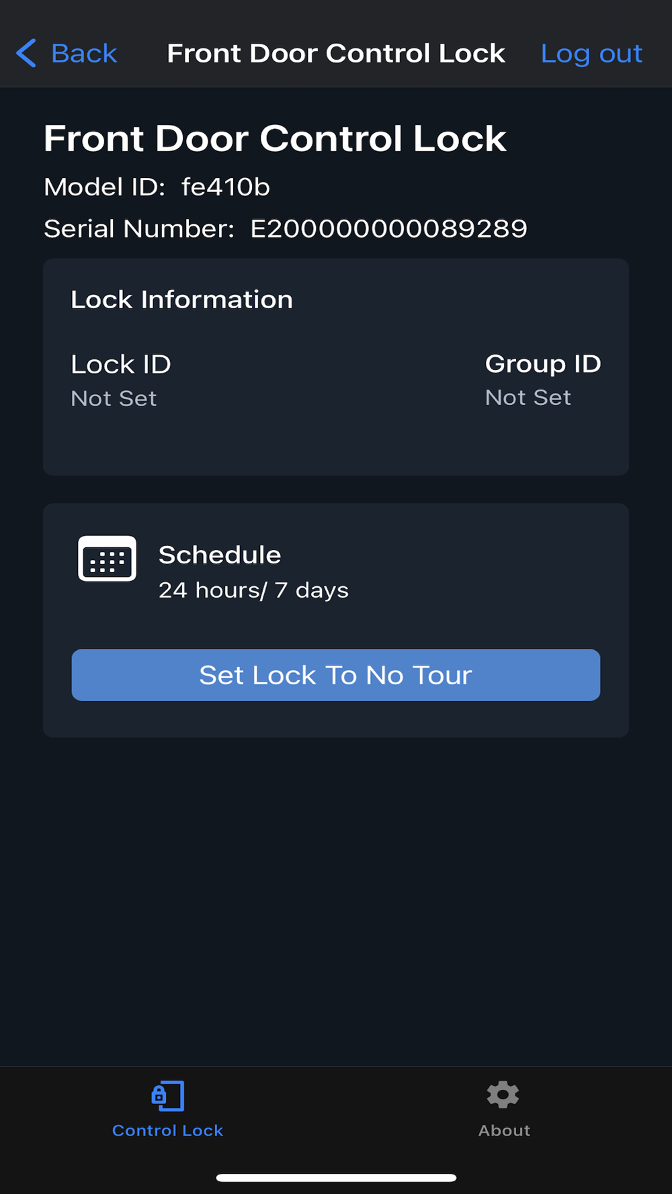Viewport: 672px width, 1194px height.
Task: Log out of the account
Action: coord(591,53)
